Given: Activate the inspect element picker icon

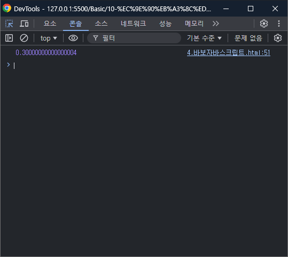Looking at the screenshot, I should 9,24.
